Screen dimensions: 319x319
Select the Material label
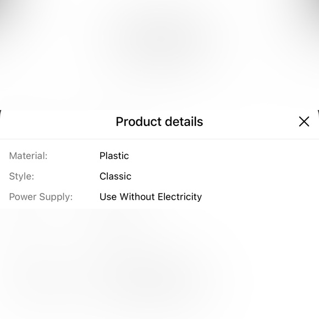(x=28, y=156)
